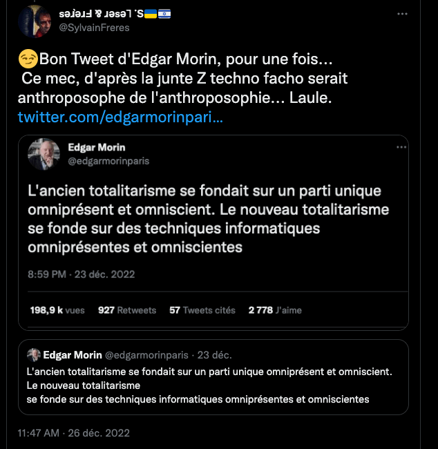Open the "927 Retweets" list

[127, 310]
